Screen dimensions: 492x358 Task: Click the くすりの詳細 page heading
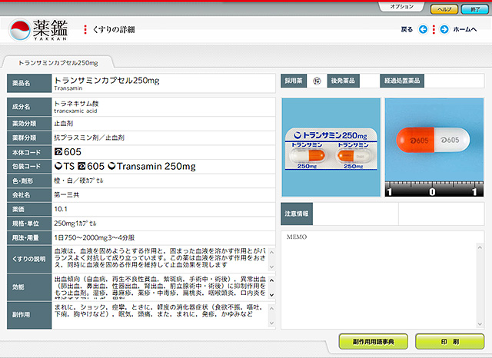pyautogui.click(x=114, y=30)
